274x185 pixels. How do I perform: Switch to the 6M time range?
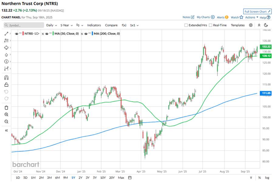coord(57,178)
